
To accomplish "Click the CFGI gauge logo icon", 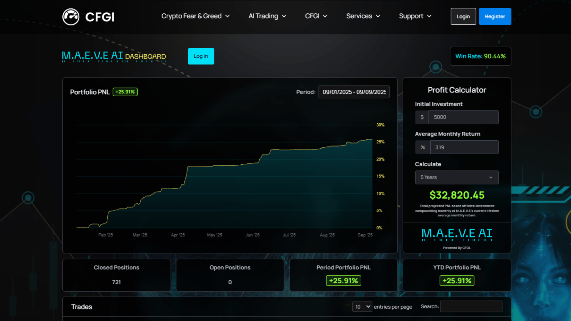I will coord(71,16).
